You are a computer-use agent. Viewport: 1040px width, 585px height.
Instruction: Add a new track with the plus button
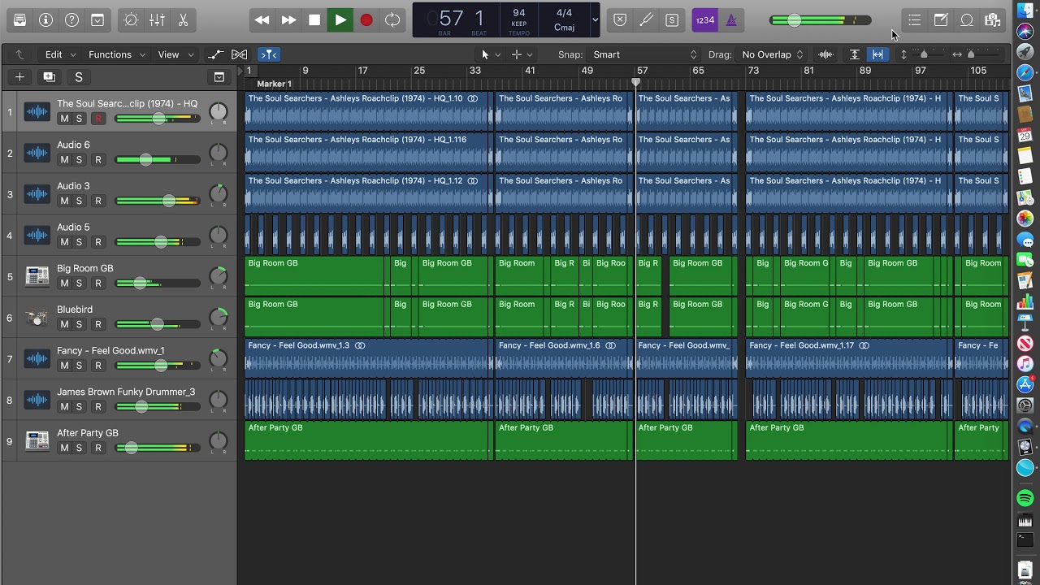click(x=19, y=77)
